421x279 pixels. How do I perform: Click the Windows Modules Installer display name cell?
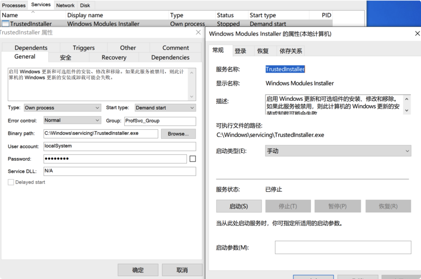[x=103, y=24]
